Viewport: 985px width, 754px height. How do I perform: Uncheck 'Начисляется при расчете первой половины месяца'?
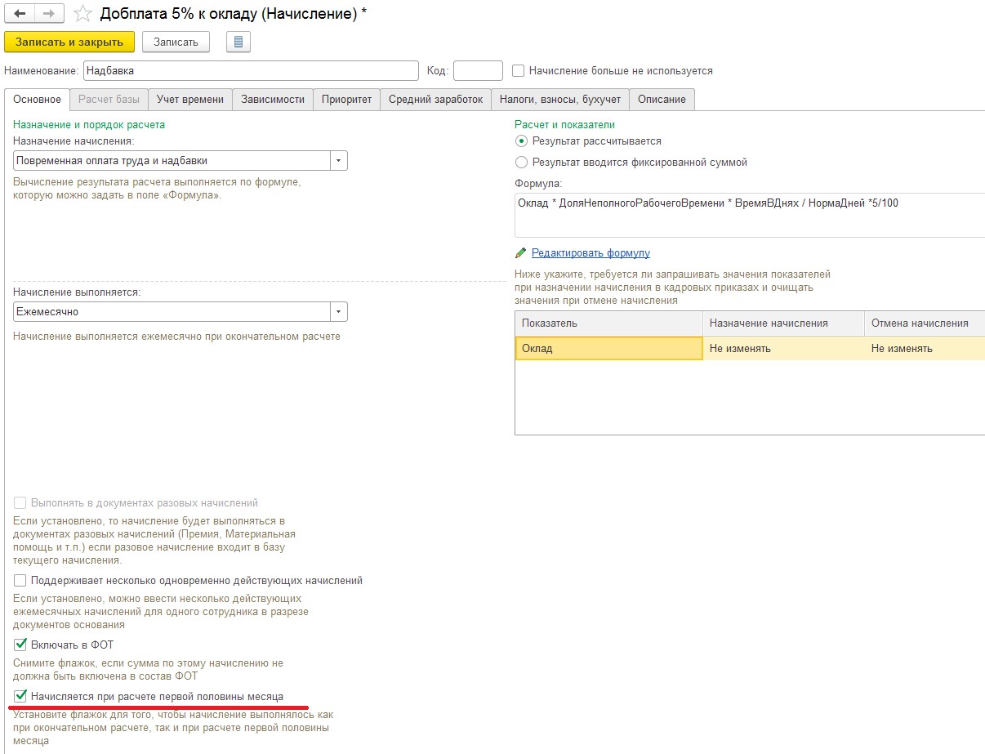coord(20,697)
